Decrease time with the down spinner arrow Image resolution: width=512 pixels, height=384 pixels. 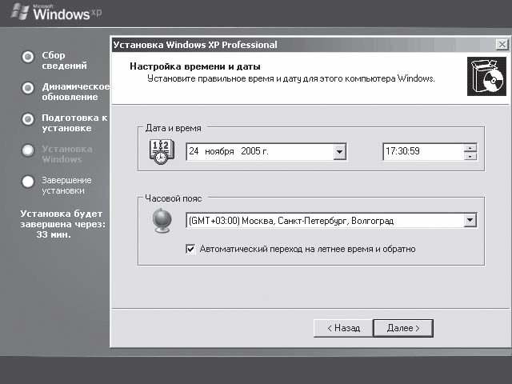click(x=470, y=157)
